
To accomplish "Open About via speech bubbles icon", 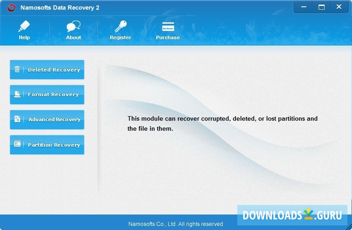I will pyautogui.click(x=74, y=26).
